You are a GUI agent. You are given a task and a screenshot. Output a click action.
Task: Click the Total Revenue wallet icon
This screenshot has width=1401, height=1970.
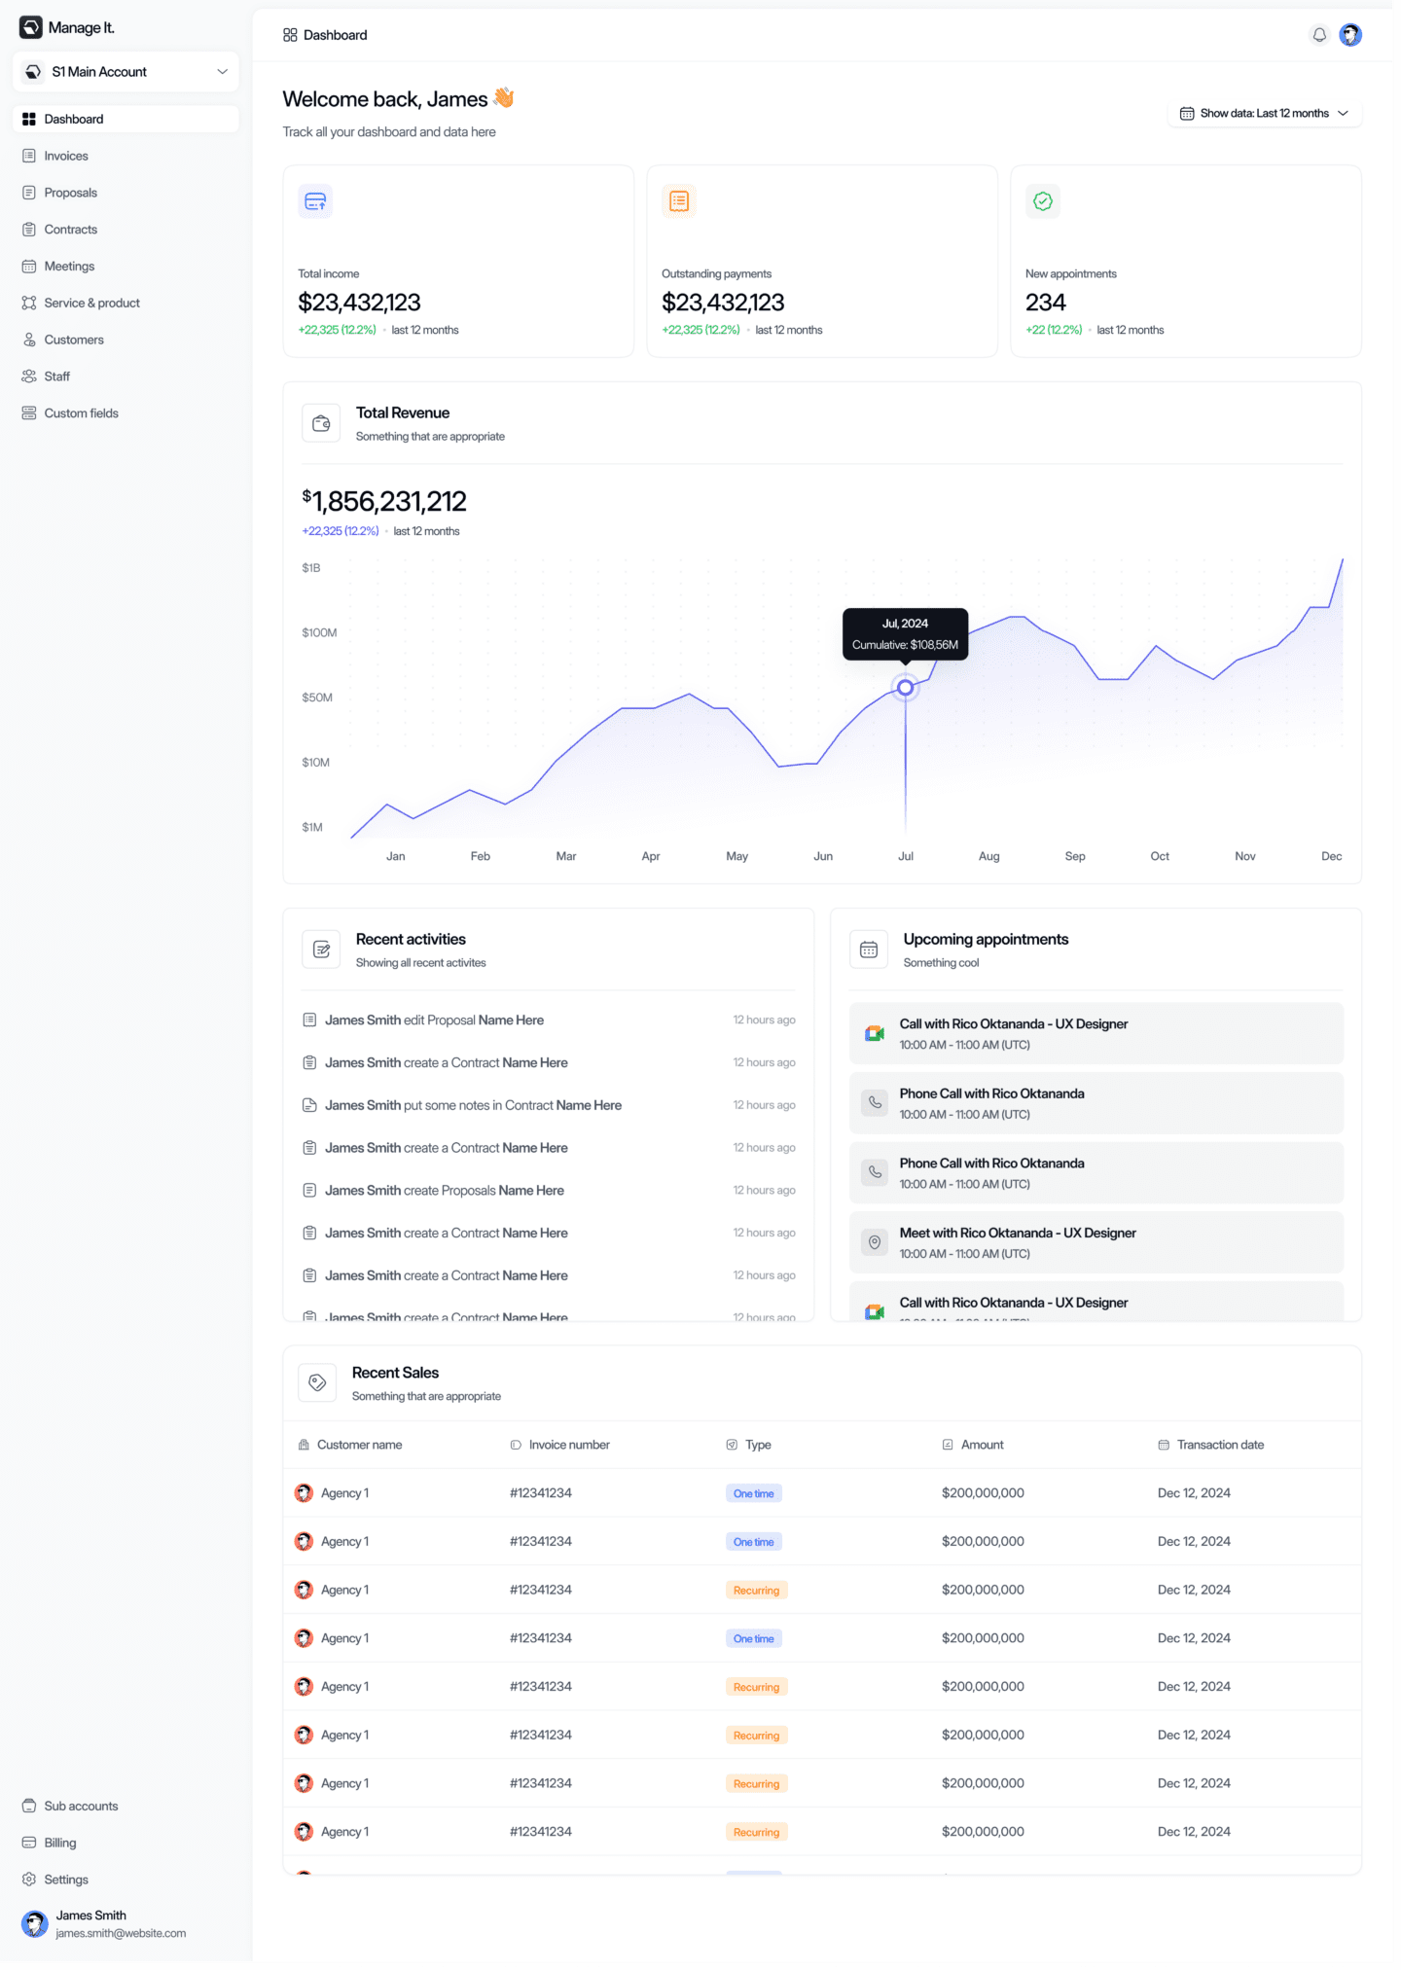pos(321,423)
